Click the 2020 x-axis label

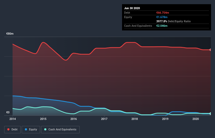click(196, 119)
